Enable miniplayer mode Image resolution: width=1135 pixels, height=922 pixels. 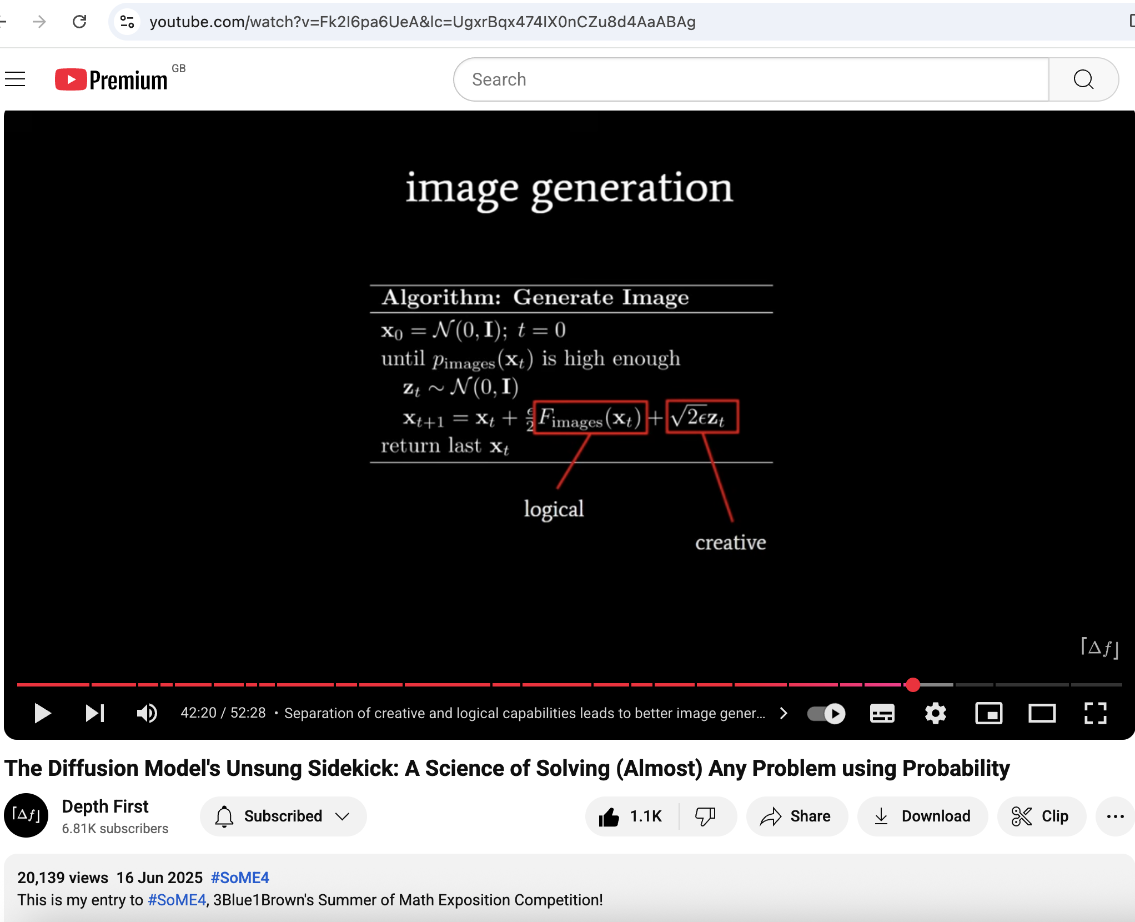(x=988, y=713)
